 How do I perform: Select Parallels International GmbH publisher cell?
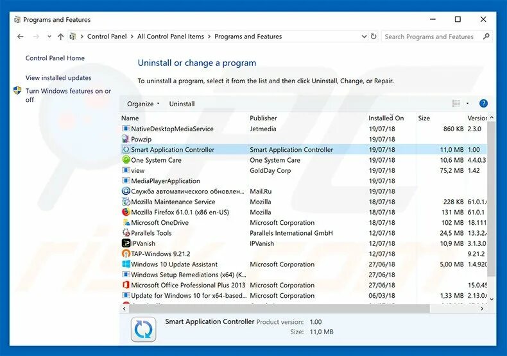point(291,233)
